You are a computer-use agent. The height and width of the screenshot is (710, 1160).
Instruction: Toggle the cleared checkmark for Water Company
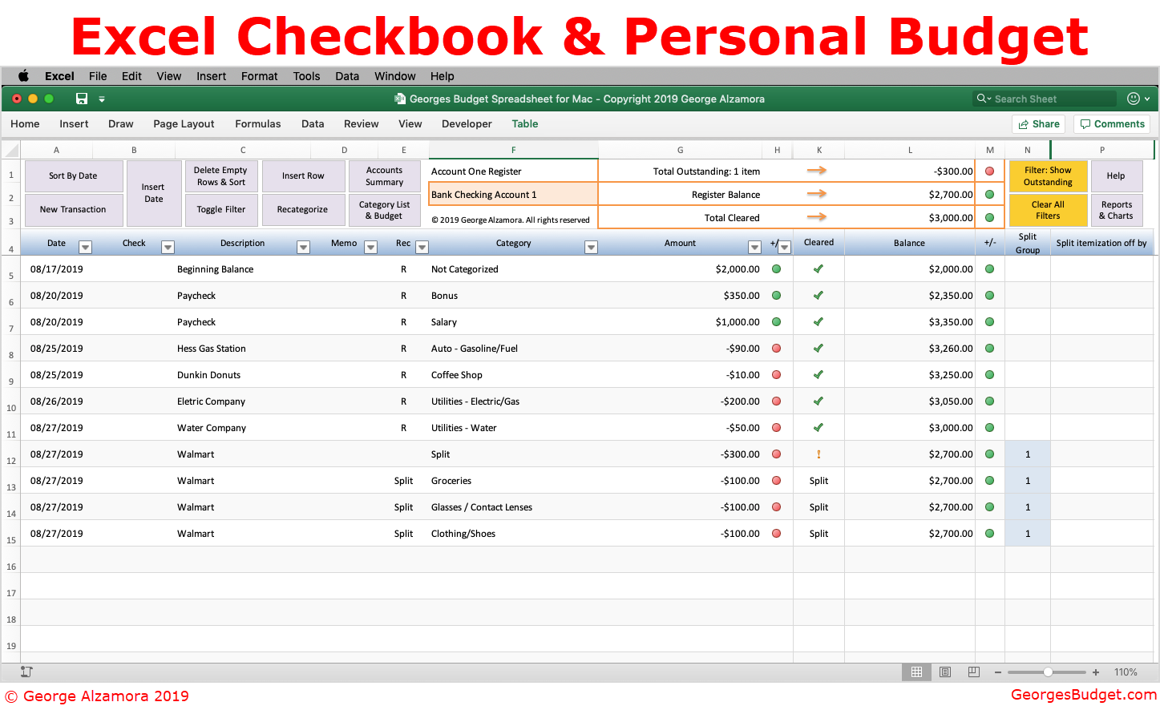point(818,427)
